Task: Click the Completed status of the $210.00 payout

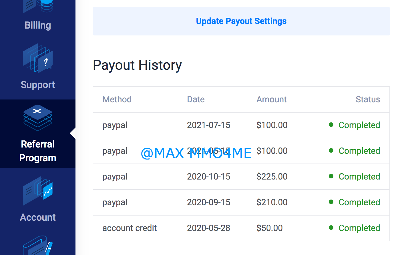Action: [359, 202]
